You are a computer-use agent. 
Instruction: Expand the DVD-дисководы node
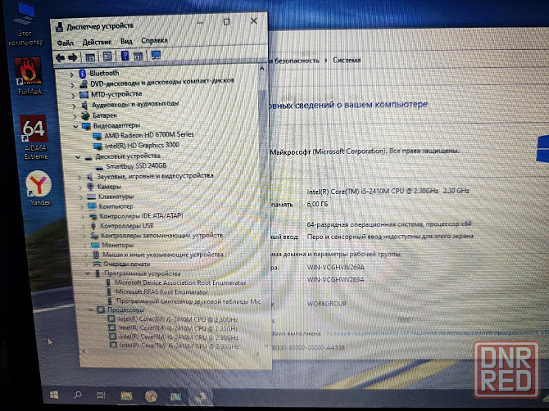coord(72,85)
